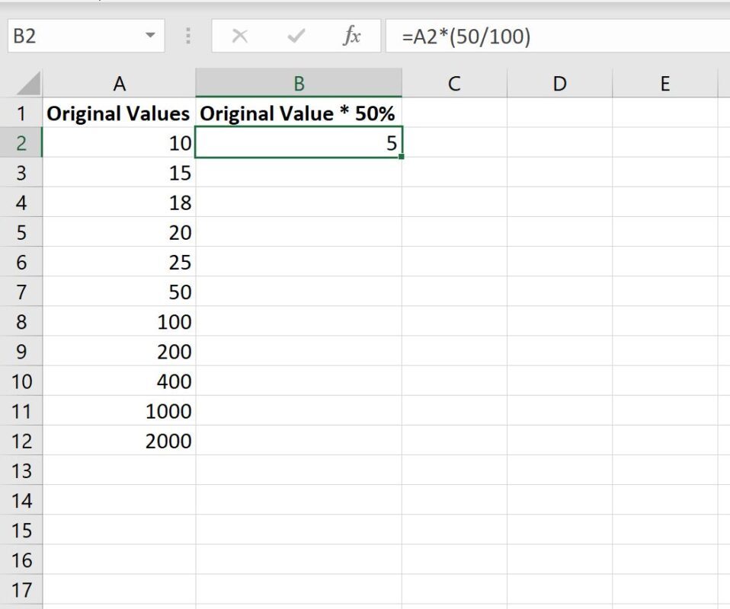
Task: Select column C header
Action: (454, 84)
